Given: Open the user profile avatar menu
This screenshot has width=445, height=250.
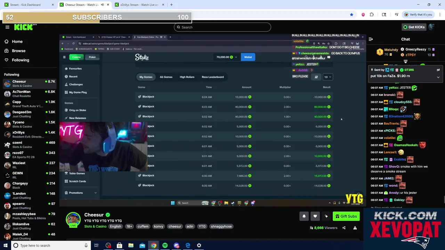Looking at the screenshot, I should [432, 27].
